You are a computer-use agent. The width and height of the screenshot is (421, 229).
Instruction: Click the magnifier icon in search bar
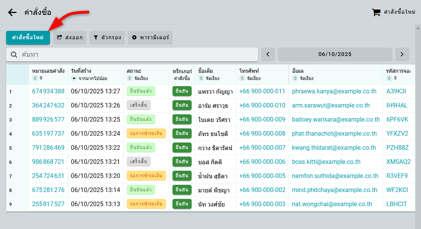pyautogui.click(x=14, y=54)
